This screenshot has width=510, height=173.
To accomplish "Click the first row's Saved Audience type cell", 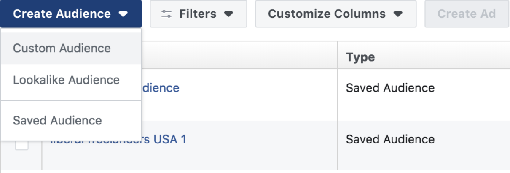I will [390, 88].
